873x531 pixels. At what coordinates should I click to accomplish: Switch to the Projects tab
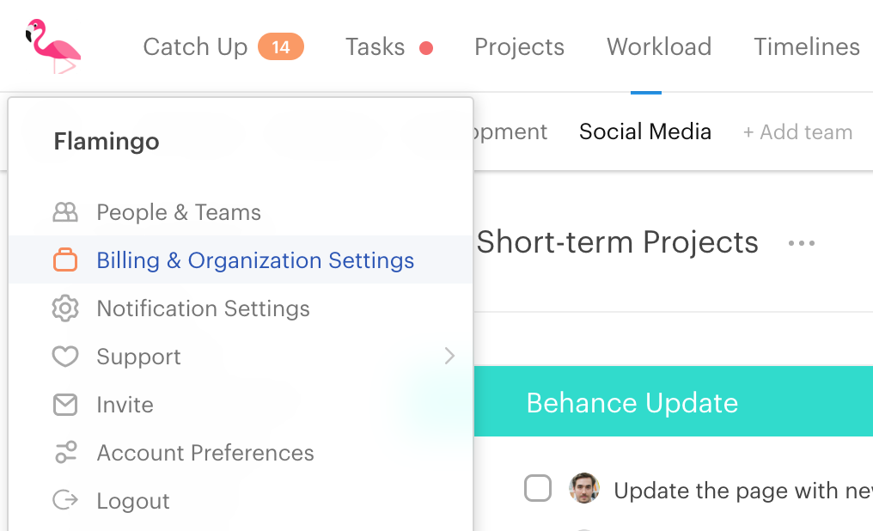tap(520, 46)
